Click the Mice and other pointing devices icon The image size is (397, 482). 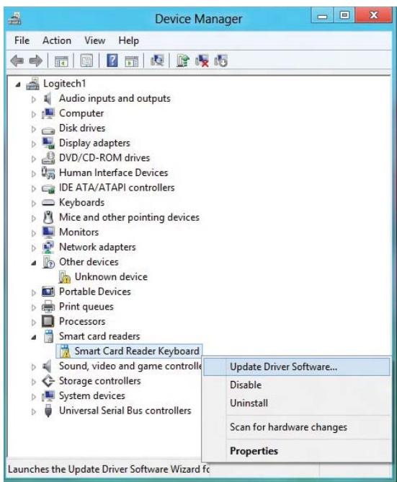pyautogui.click(x=48, y=217)
